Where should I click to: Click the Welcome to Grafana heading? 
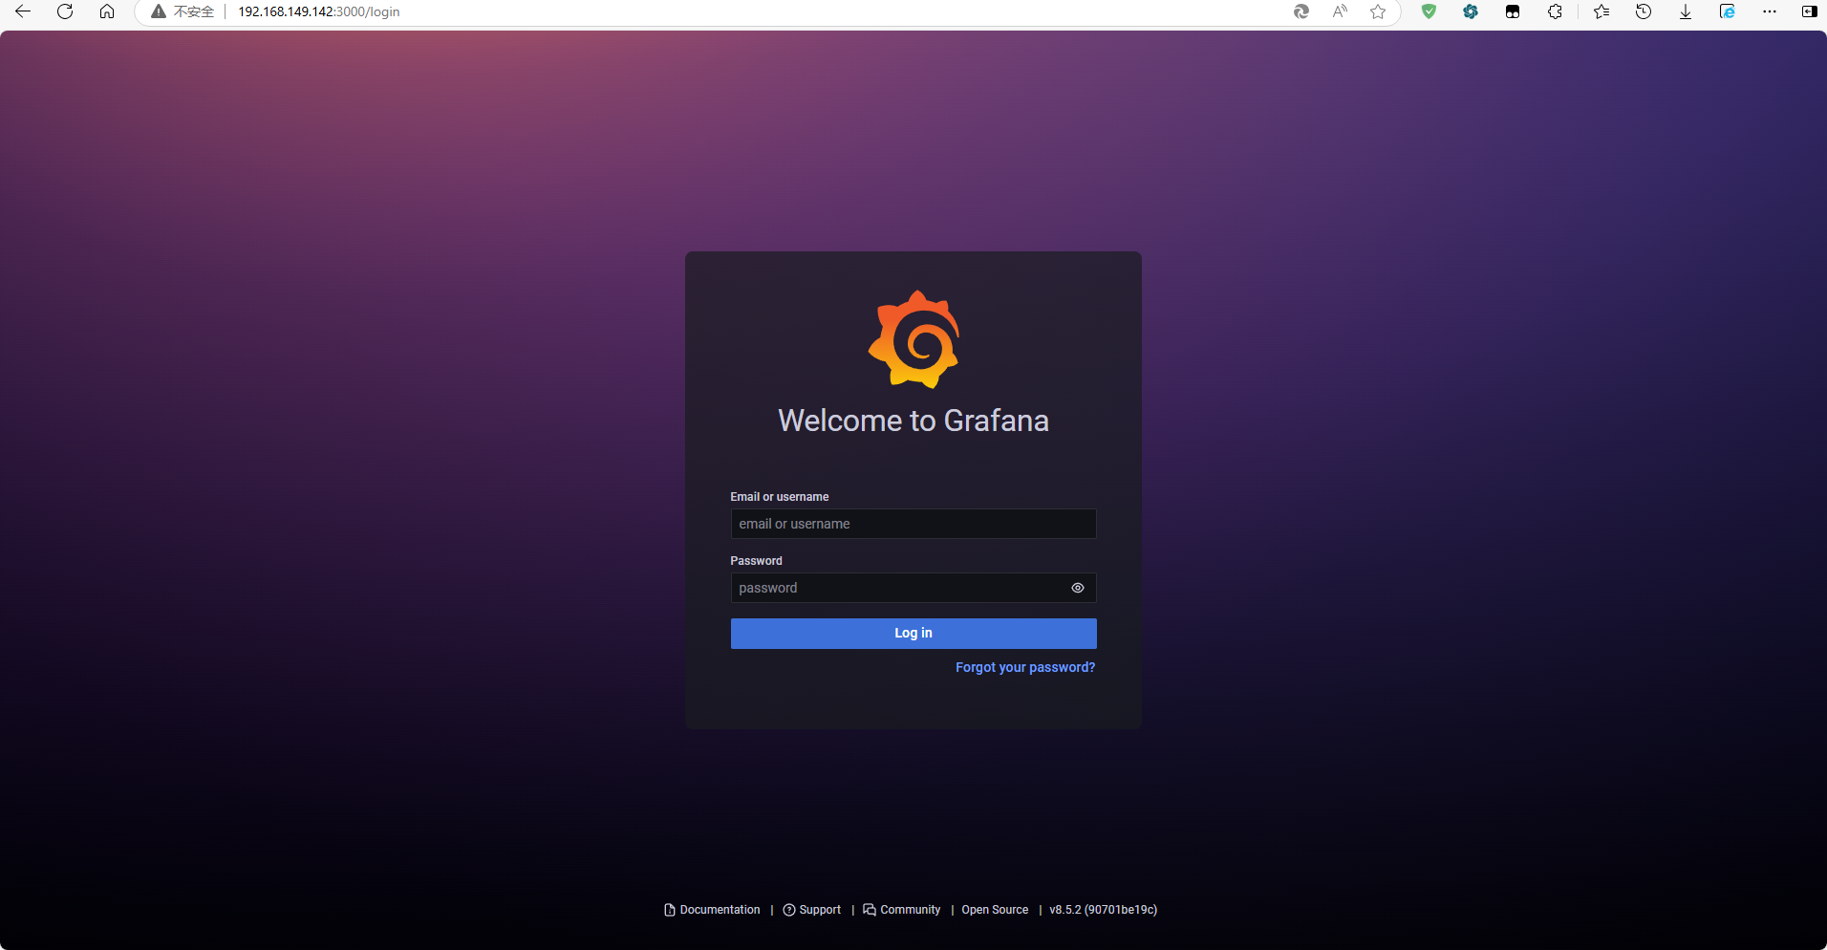tap(913, 421)
